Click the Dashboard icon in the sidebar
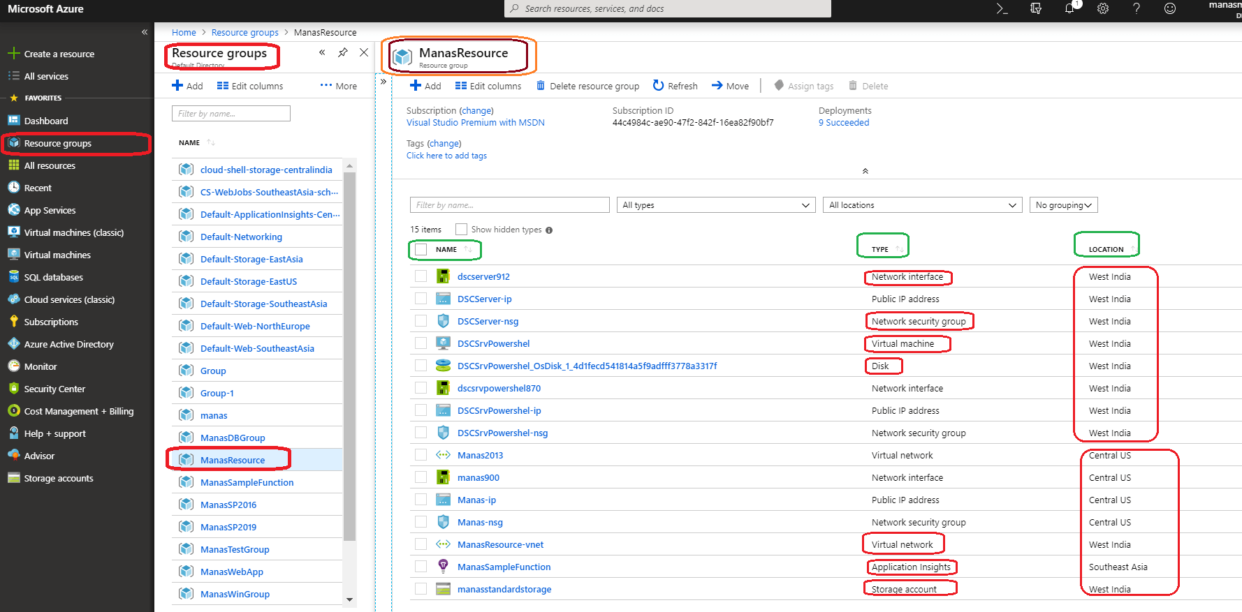Image resolution: width=1242 pixels, height=612 pixels. coord(13,120)
